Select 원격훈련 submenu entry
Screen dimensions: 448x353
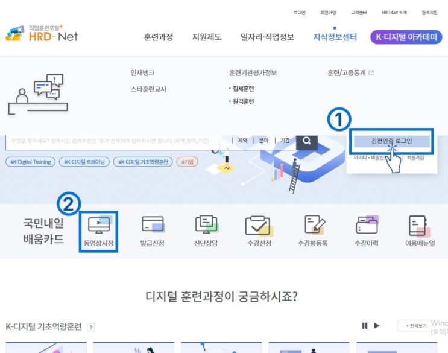243,101
